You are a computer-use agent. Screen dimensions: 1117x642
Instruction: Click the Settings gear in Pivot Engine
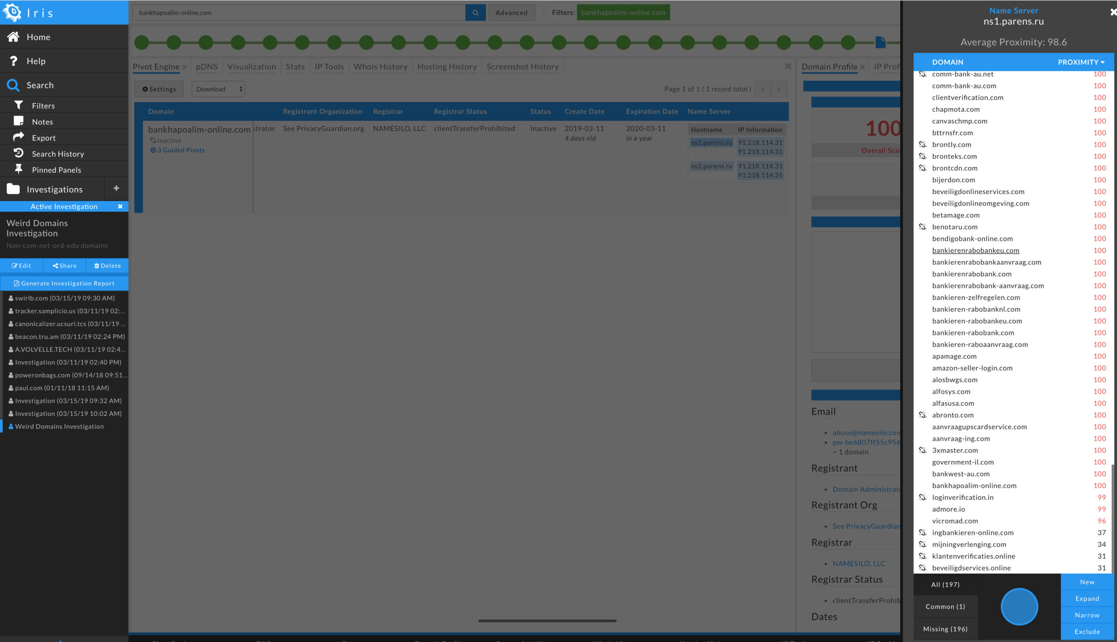point(158,88)
